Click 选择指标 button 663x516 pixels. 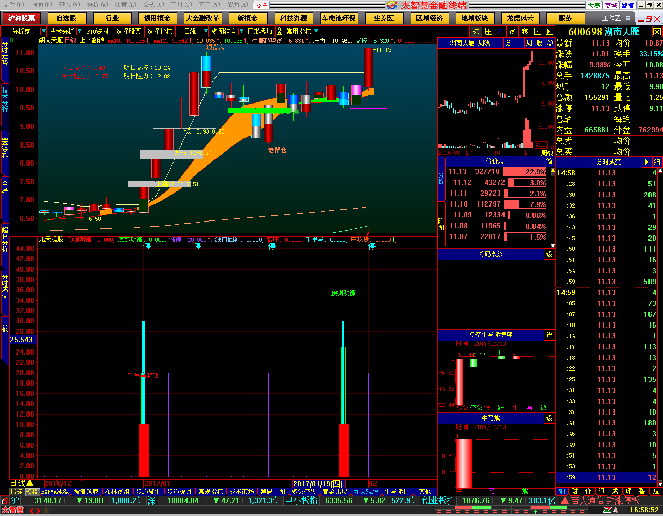(x=160, y=32)
